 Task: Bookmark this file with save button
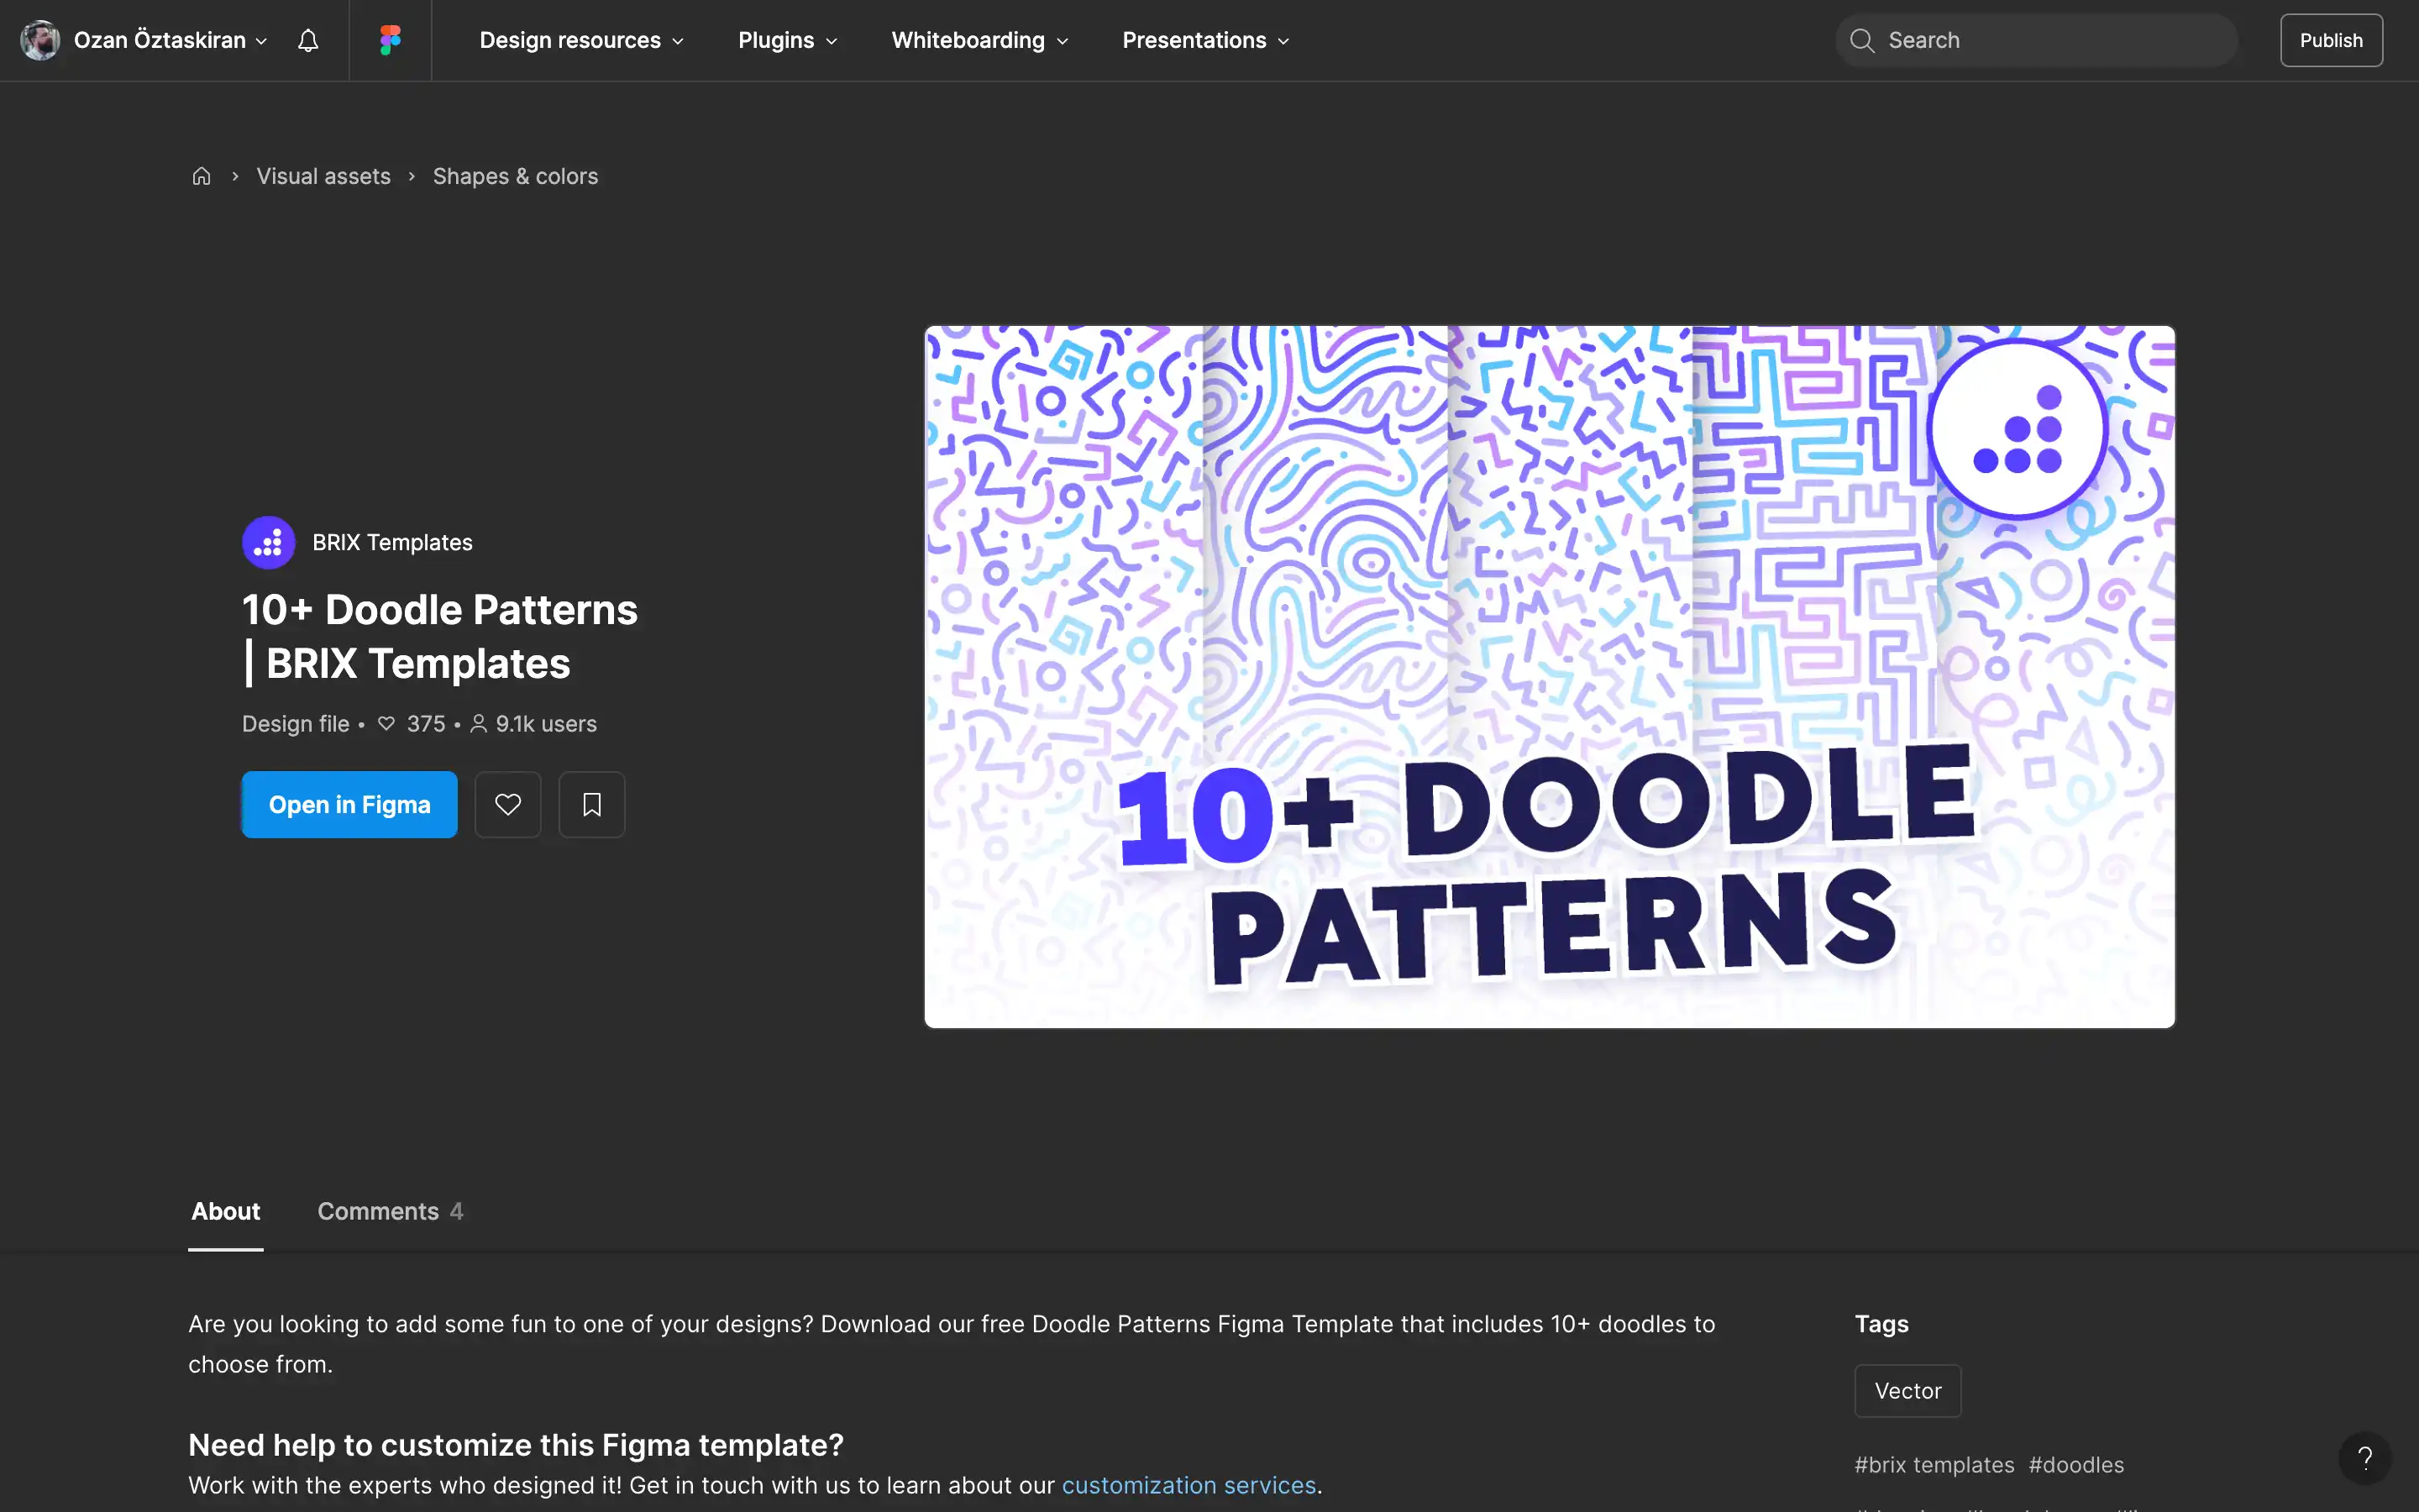[x=592, y=804]
